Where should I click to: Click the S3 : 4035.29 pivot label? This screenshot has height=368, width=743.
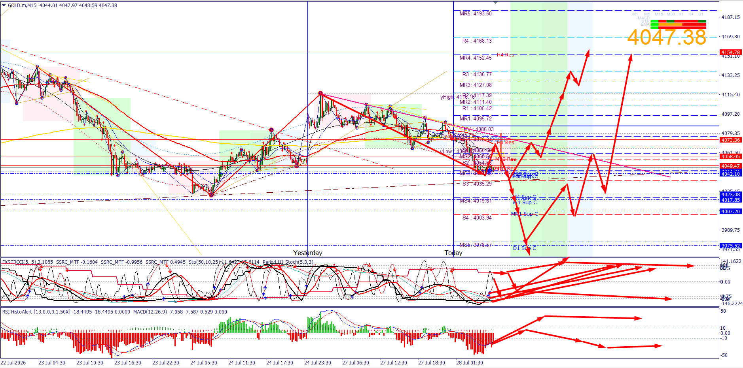(x=477, y=184)
